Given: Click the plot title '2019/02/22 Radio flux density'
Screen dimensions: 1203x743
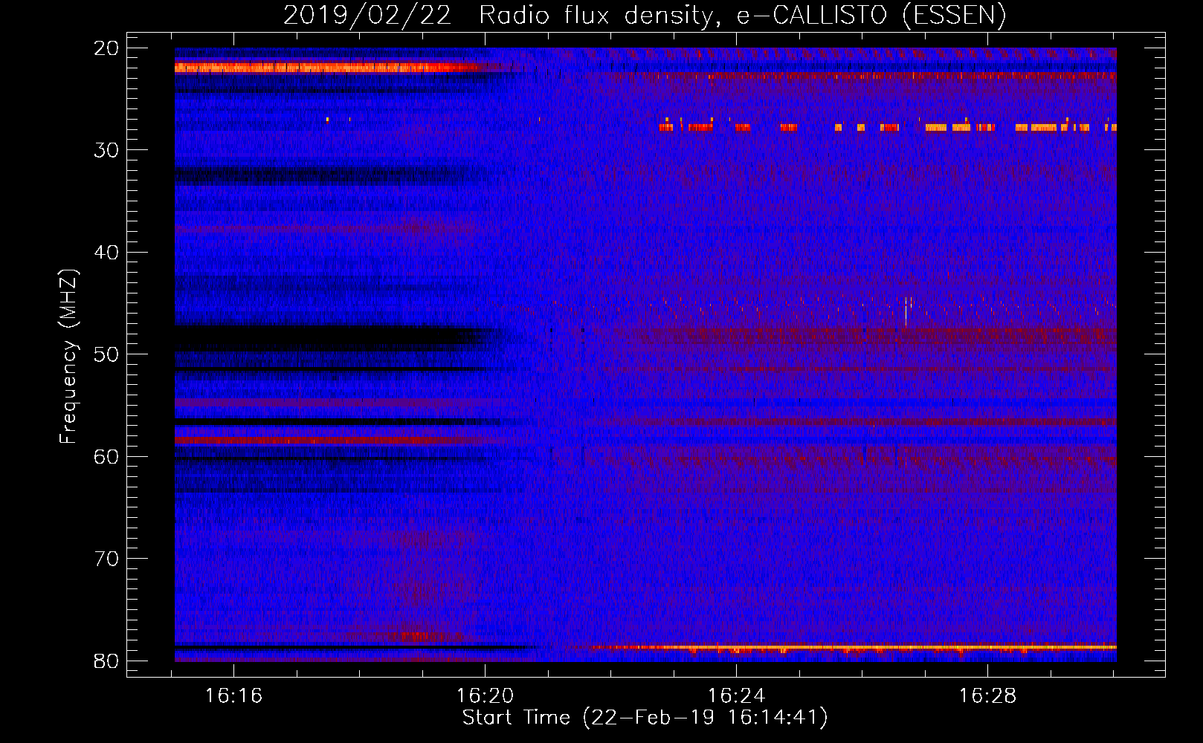Looking at the screenshot, I should coord(644,16).
